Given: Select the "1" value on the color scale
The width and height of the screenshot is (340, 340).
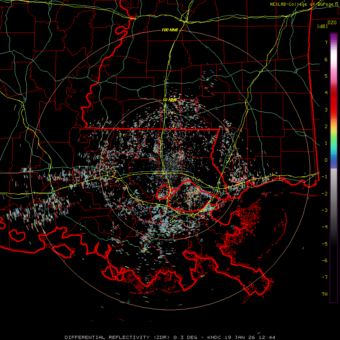Looking at the screenshot, I should 326,143.
